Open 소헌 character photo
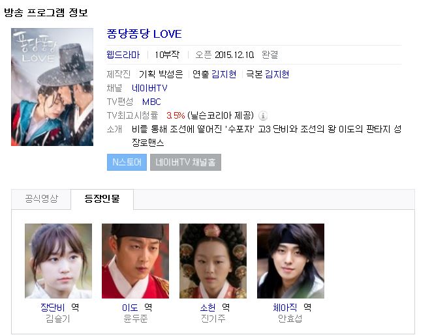Screen dimensions: 432x335 [213, 261]
